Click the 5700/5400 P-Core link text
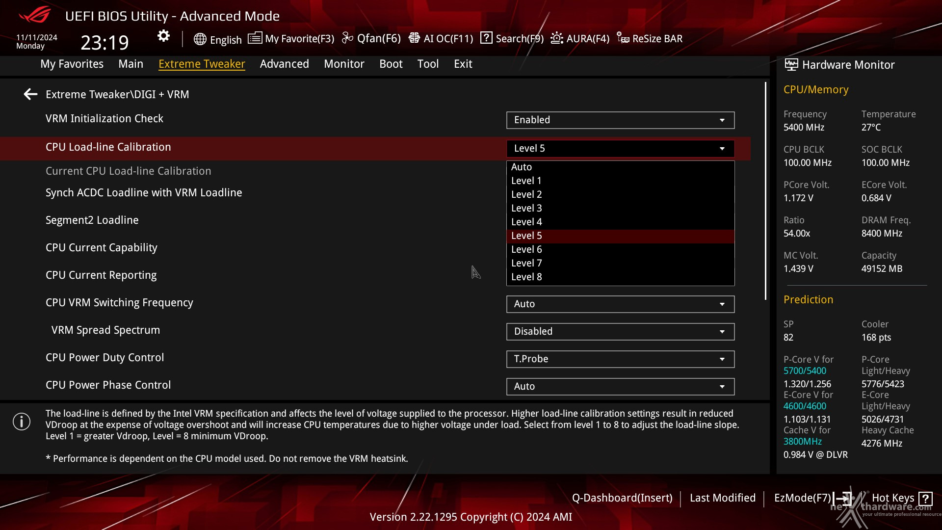942x530 pixels. pos(805,371)
